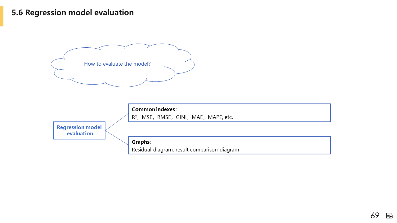This screenshot has height=223, width=397.
Task: Click the "How to evaluate the model?" cloud text
Action: tap(117, 64)
